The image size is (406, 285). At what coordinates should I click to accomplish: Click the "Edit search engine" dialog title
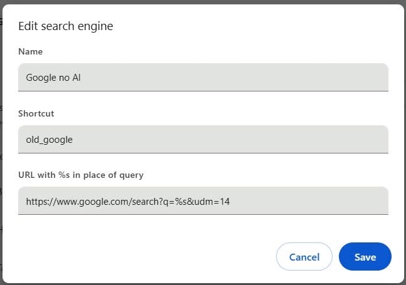pos(65,26)
